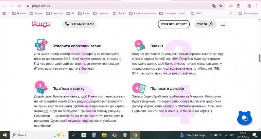Click the battery tray icon
The height and width of the screenshot is (139, 261).
[x=216, y=135]
